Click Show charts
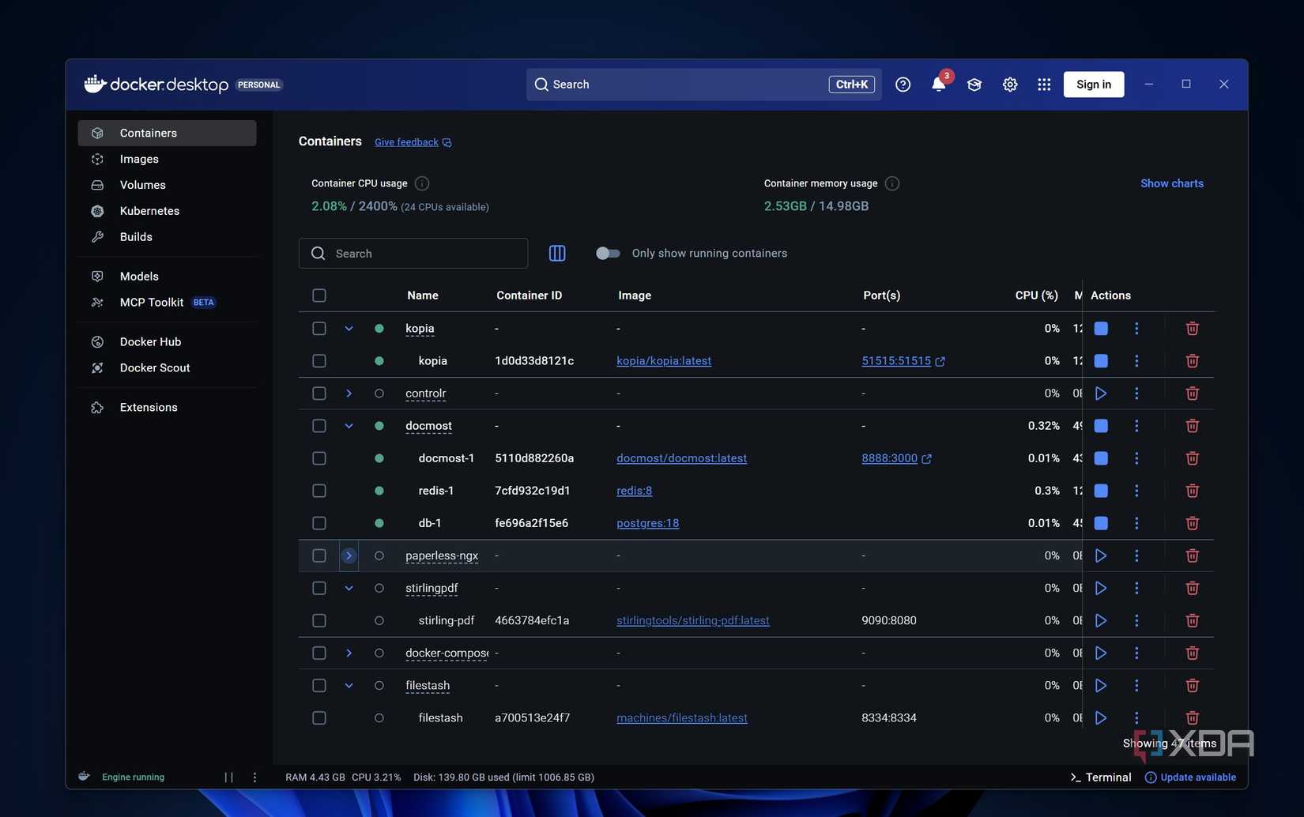Image resolution: width=1304 pixels, height=817 pixels. (1172, 183)
